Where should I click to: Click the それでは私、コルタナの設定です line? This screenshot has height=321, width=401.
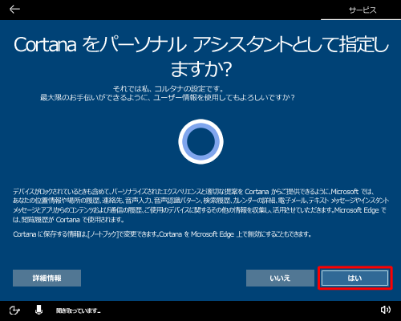[168, 88]
